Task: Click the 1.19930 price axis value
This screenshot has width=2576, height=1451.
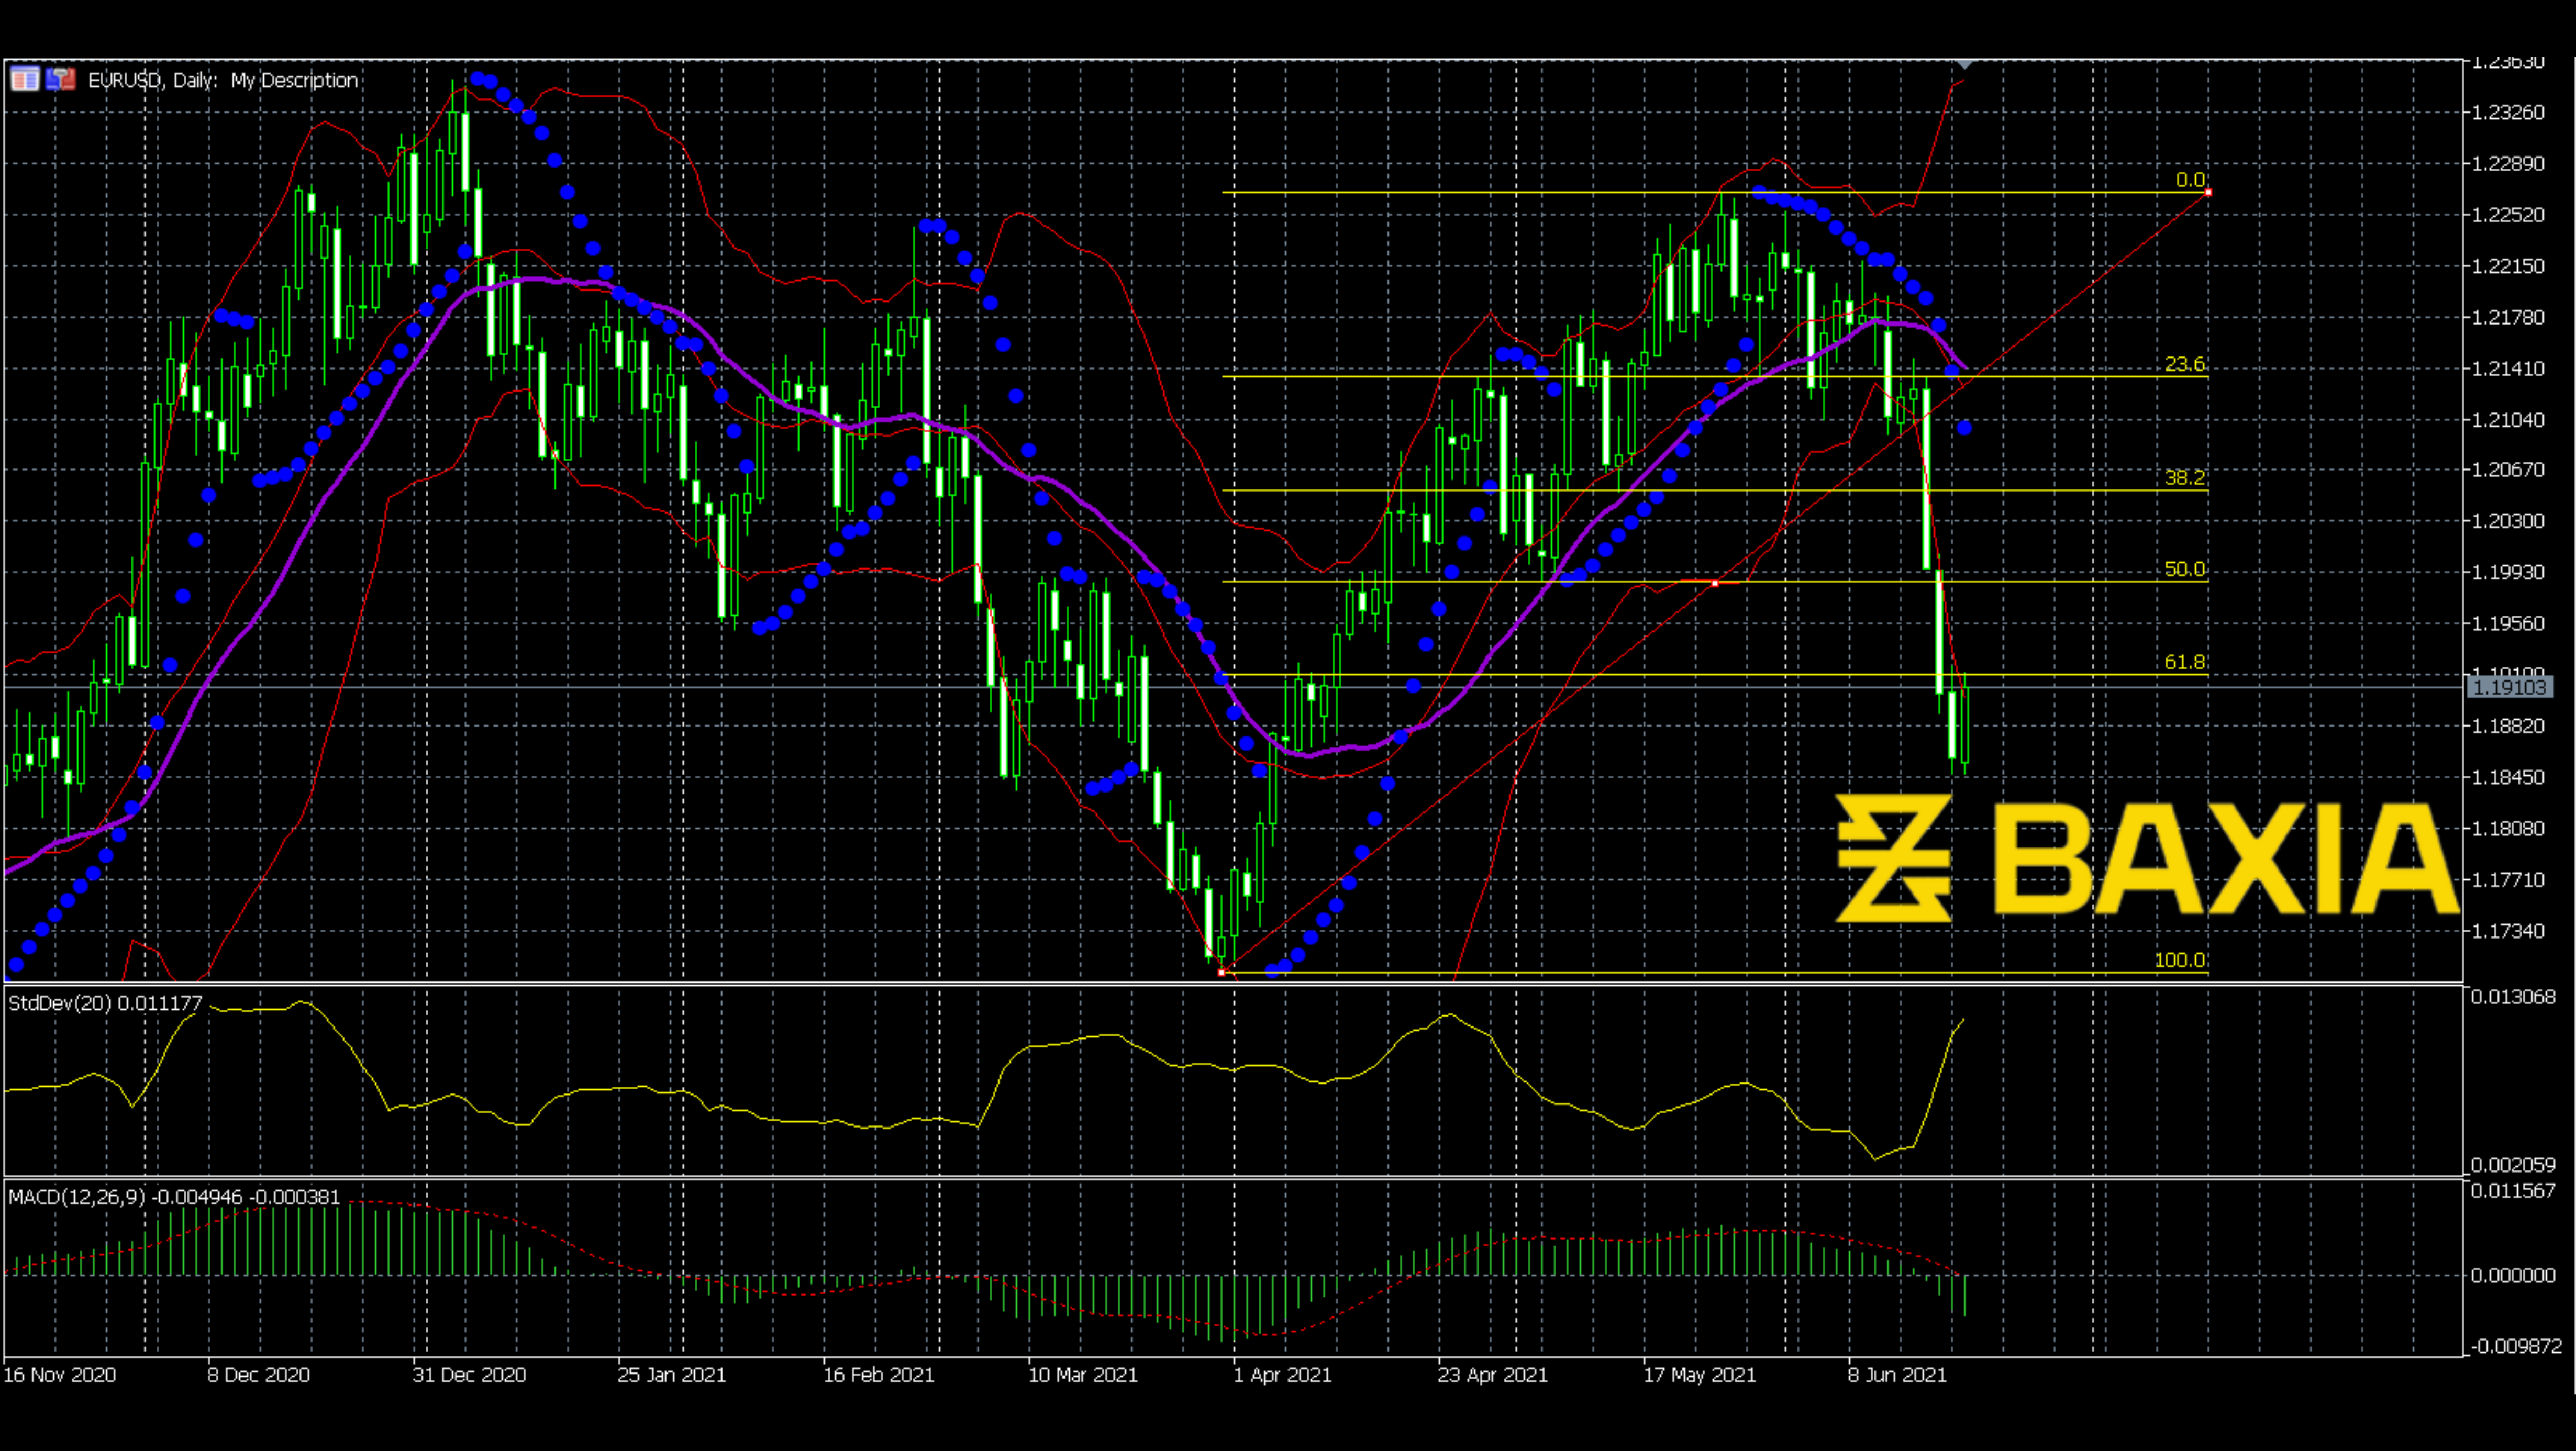Action: pyautogui.click(x=2508, y=572)
